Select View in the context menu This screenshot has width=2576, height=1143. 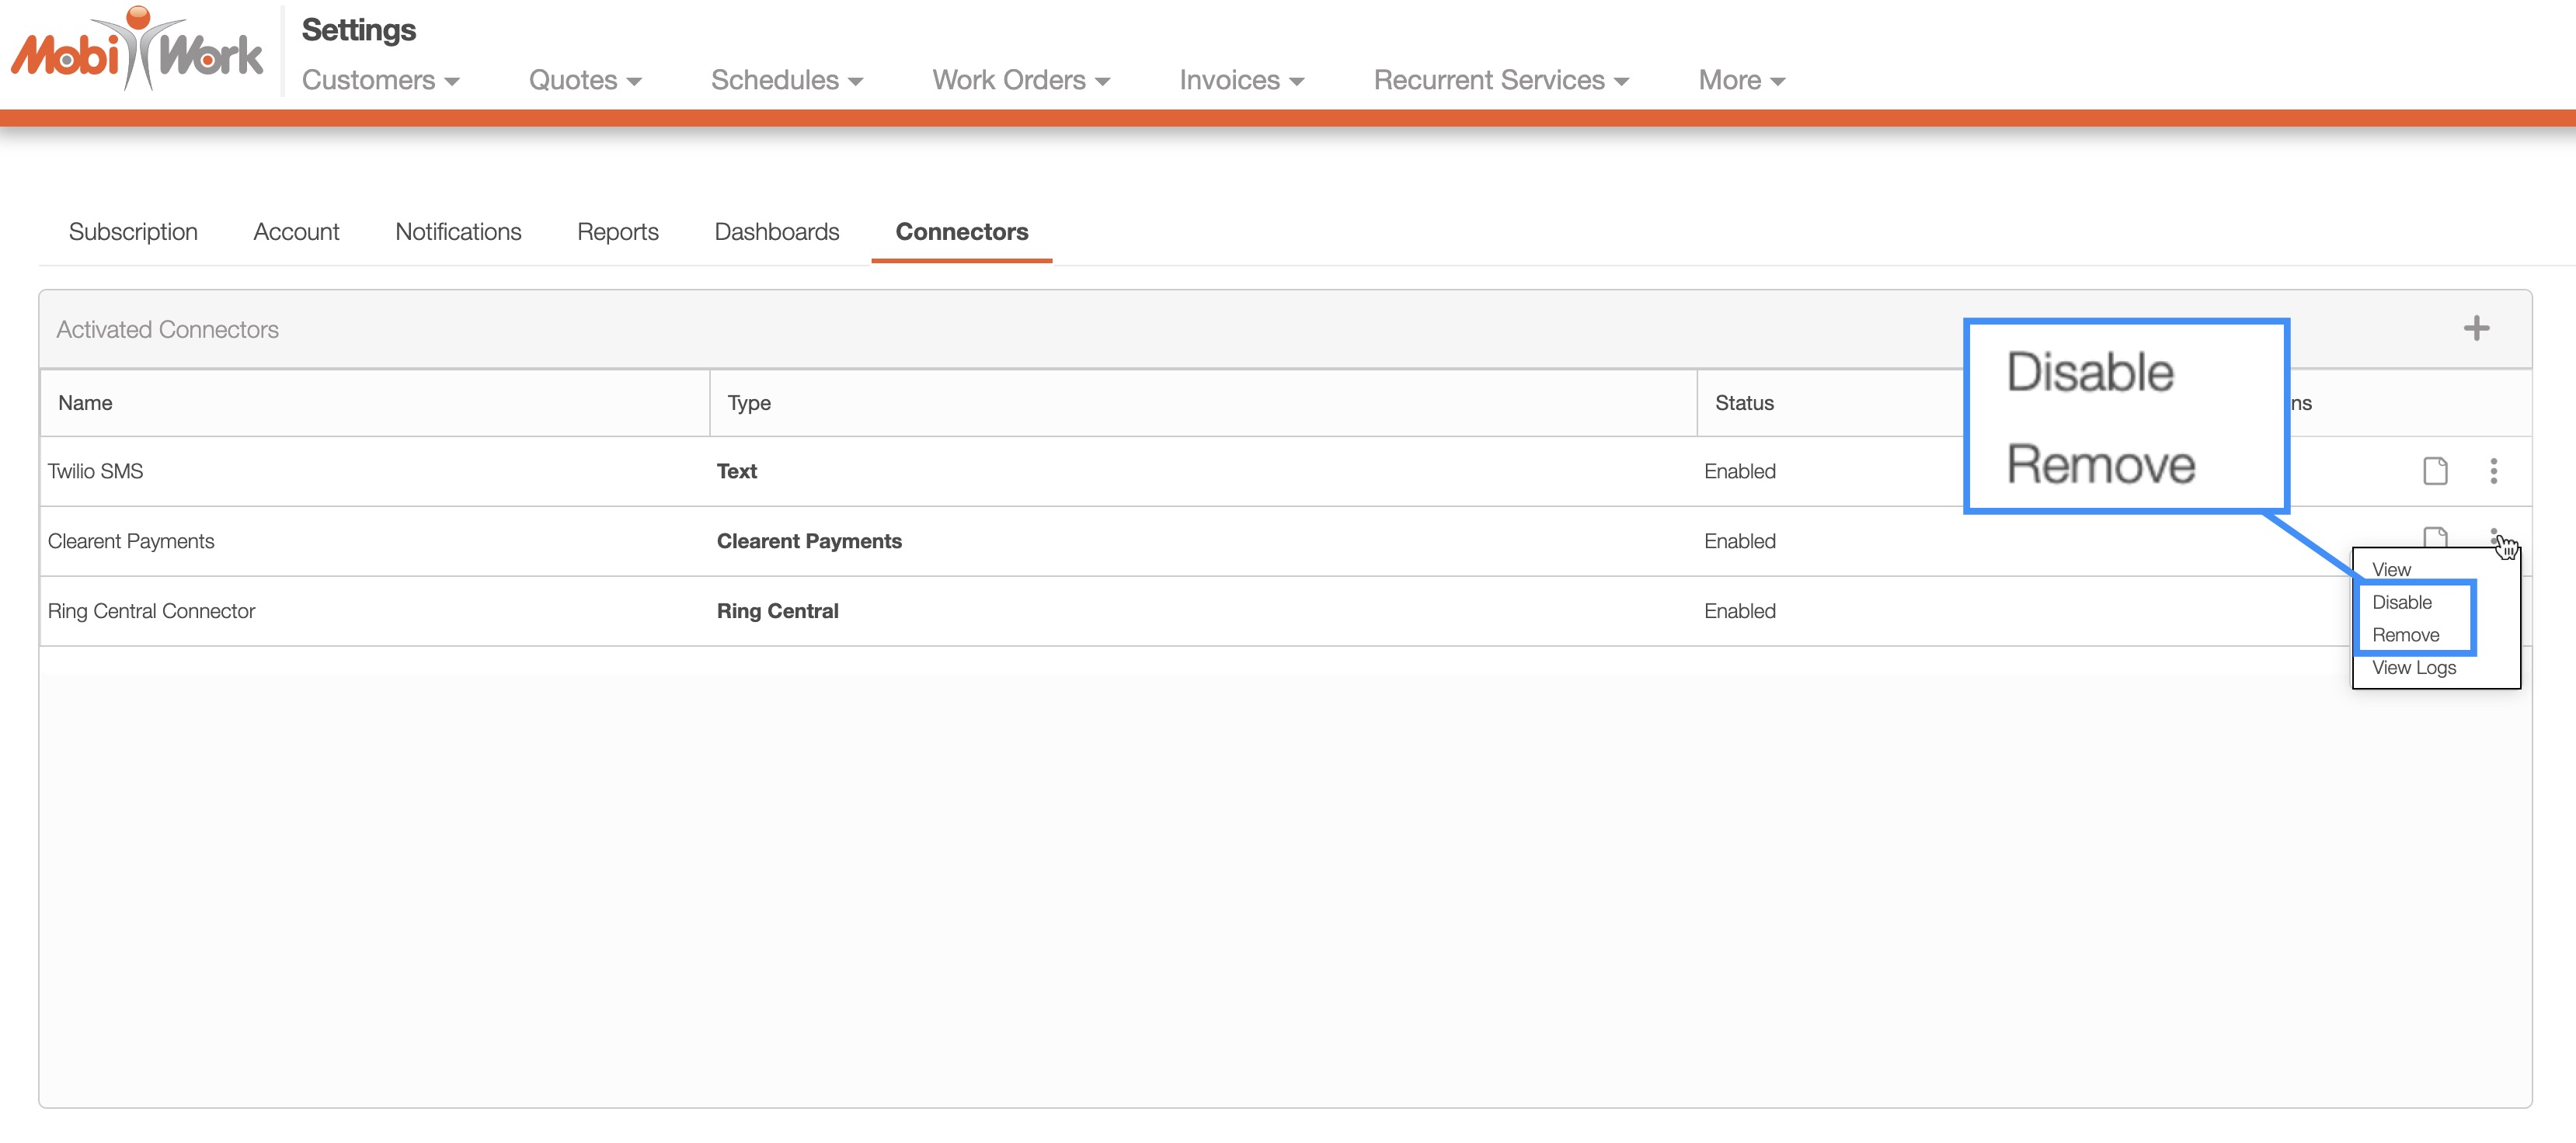pos(2391,569)
